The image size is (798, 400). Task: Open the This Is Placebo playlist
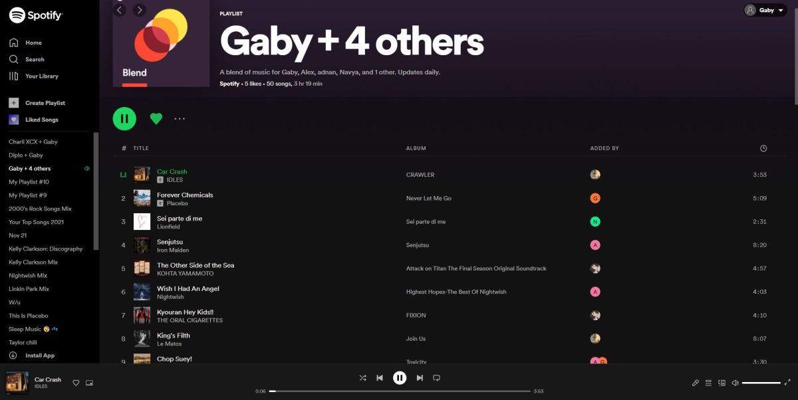[x=29, y=316]
